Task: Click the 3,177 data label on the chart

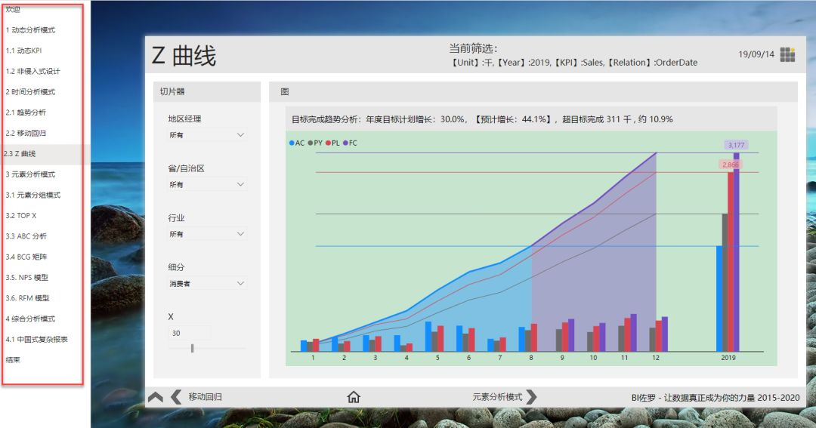Action: (736, 145)
